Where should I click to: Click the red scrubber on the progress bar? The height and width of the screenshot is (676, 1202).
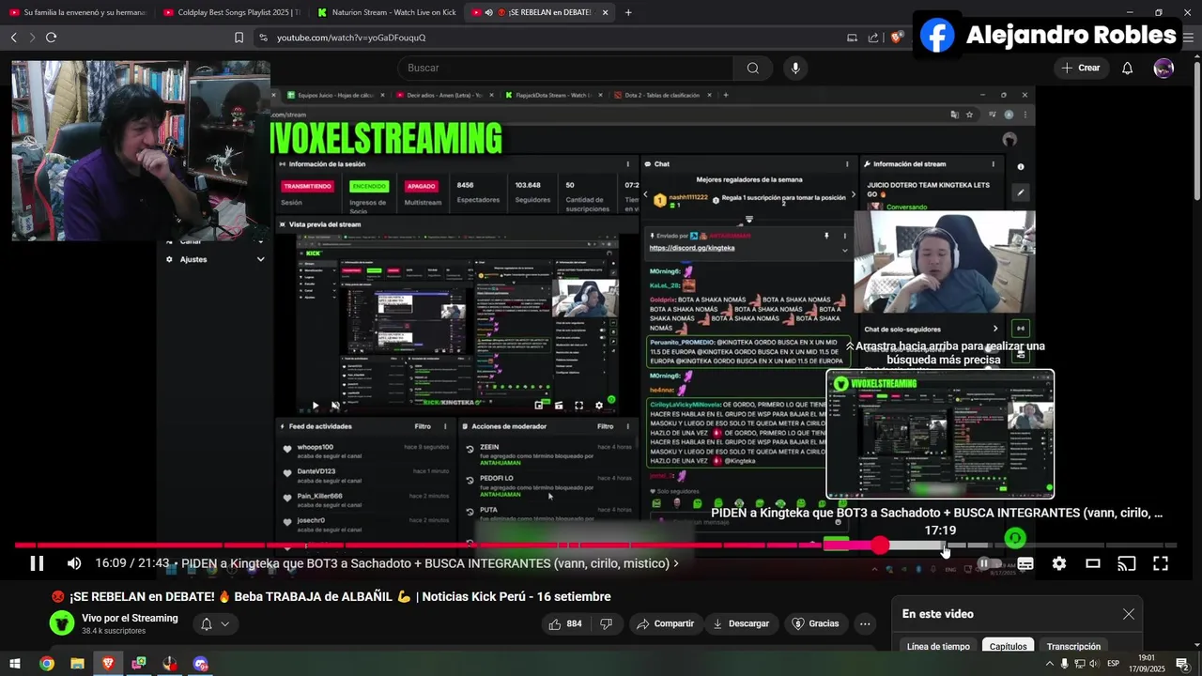(x=880, y=545)
